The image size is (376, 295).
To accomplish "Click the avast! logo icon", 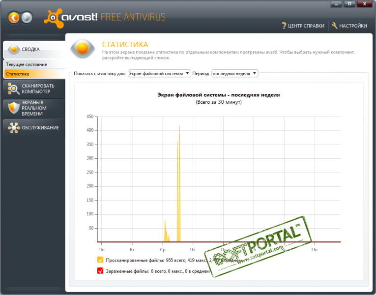I will click(54, 18).
